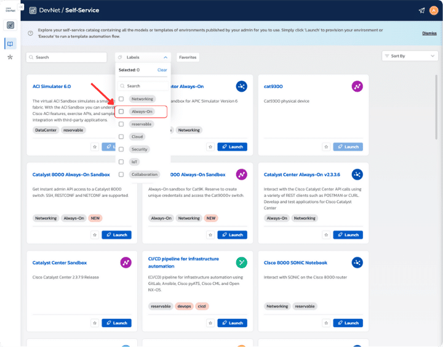Viewport: 443px width, 347px height.
Task: Open the asterisk-shaped sidebar icon
Action: [10, 57]
